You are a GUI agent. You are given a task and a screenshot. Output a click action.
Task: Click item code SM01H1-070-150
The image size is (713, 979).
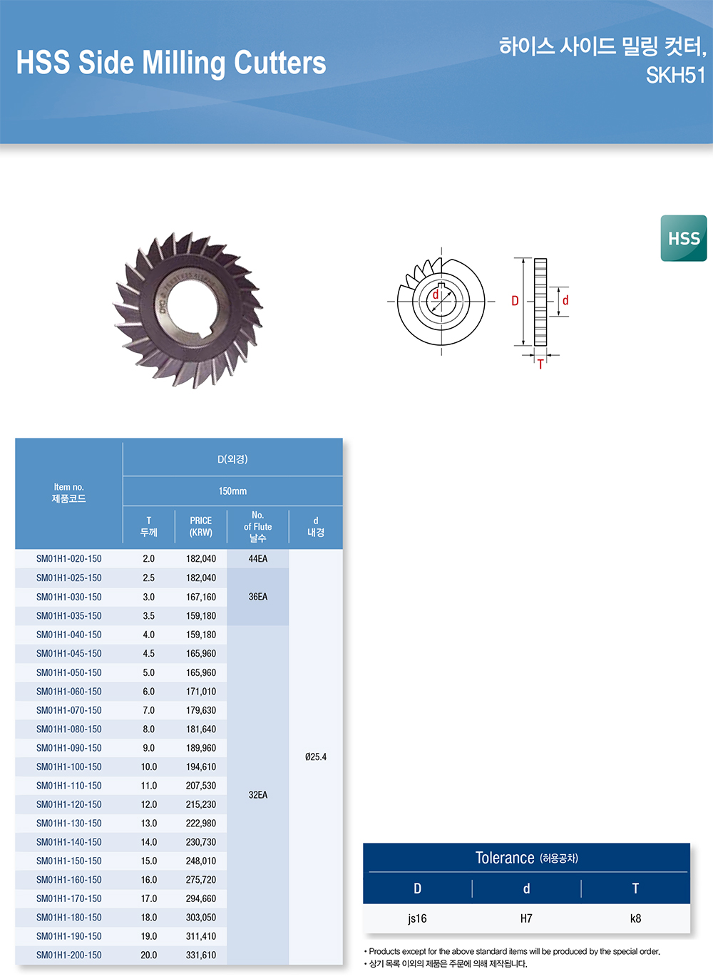pyautogui.click(x=68, y=710)
